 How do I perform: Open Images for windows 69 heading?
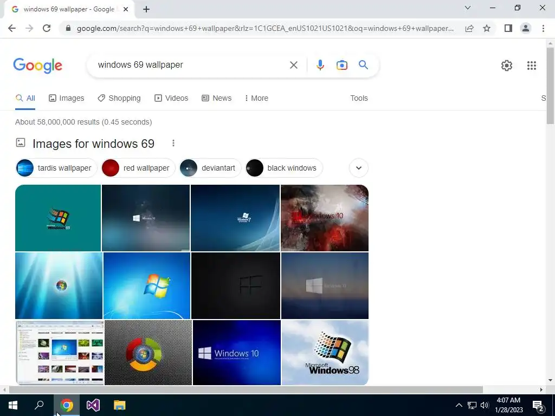(93, 144)
